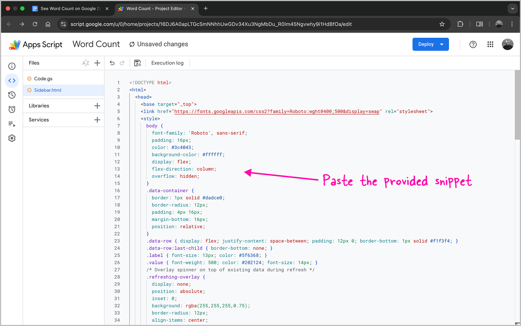Open the Execution log
The width and height of the screenshot is (521, 326).
pyautogui.click(x=167, y=63)
